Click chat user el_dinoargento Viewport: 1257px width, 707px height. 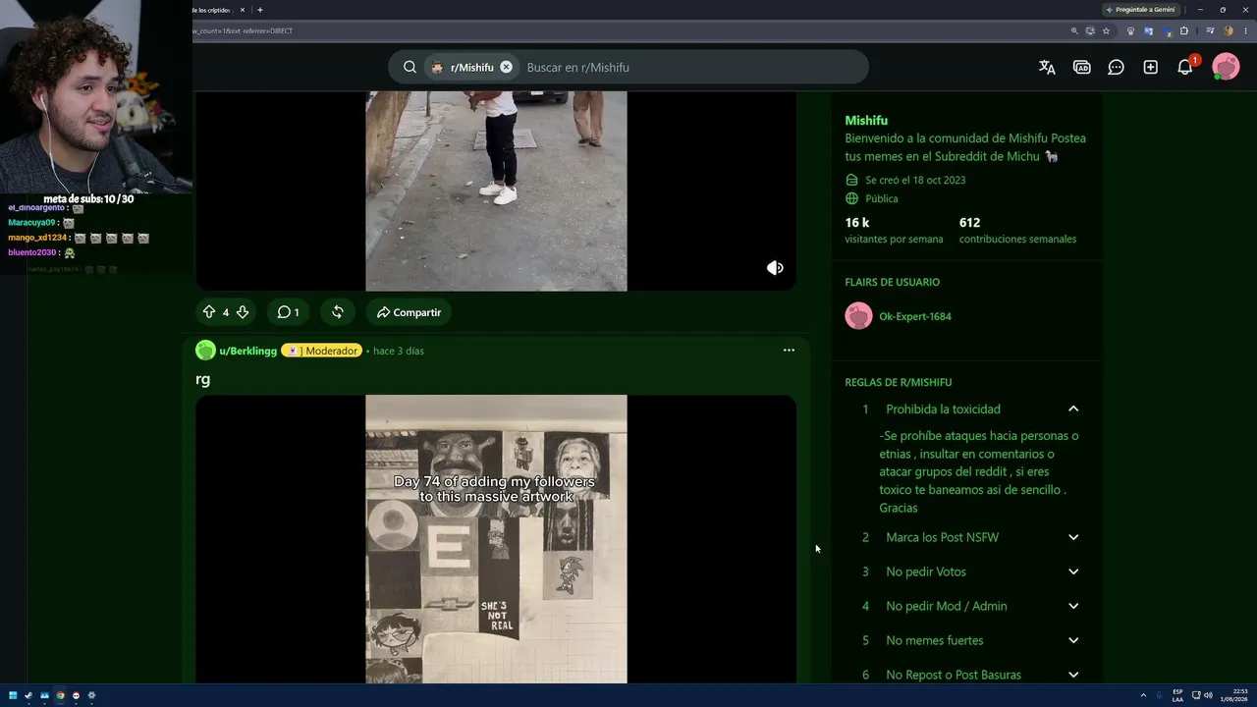point(36,208)
